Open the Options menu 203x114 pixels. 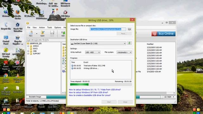click(x=58, y=28)
